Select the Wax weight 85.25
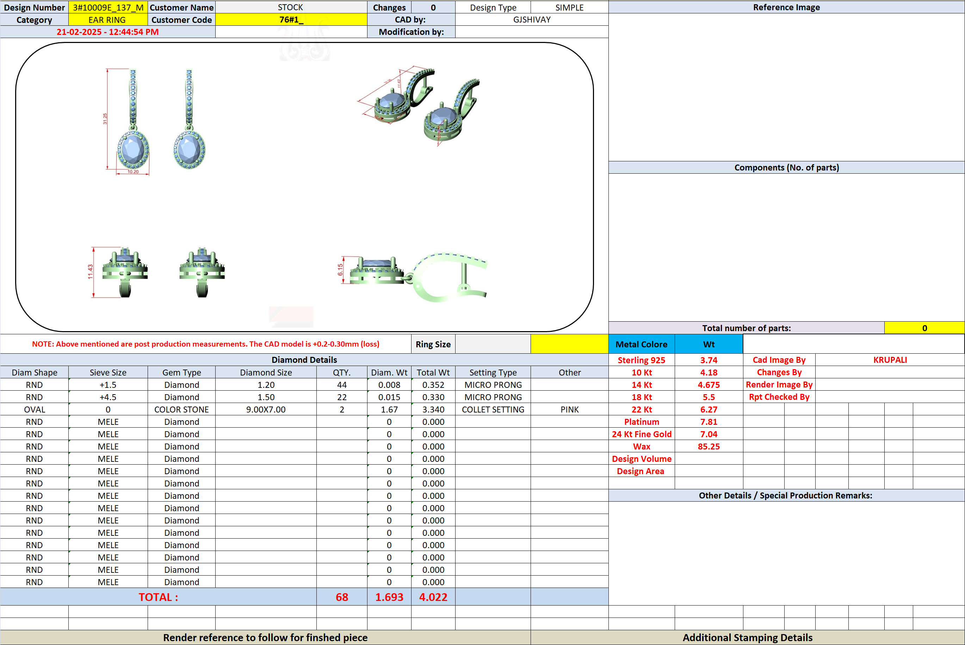 pyautogui.click(x=708, y=446)
